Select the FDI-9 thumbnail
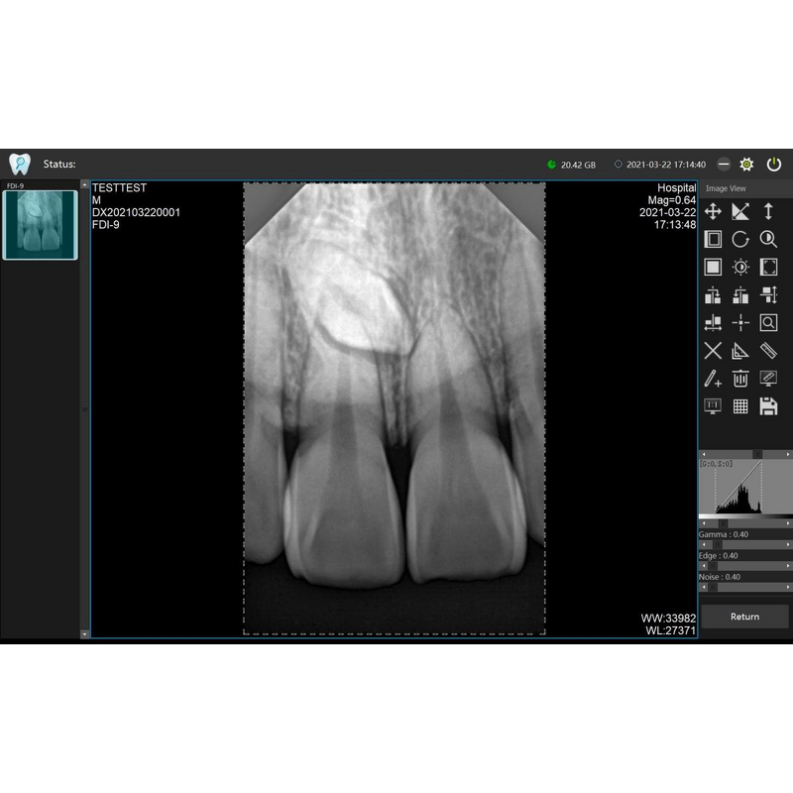Viewport: 793px width, 793px height. pyautogui.click(x=40, y=226)
